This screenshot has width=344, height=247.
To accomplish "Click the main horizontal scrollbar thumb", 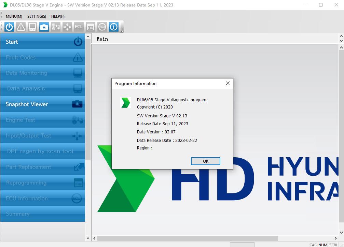I will click(x=188, y=238).
